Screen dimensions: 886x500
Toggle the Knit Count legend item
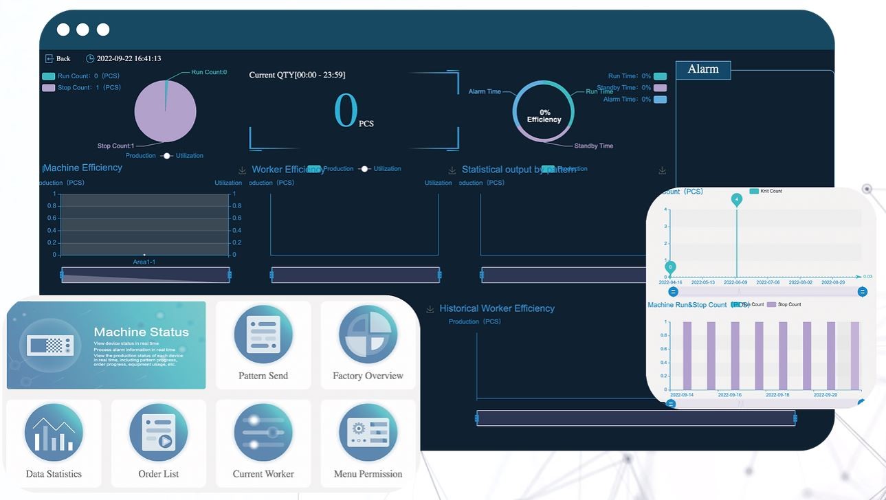click(754, 191)
